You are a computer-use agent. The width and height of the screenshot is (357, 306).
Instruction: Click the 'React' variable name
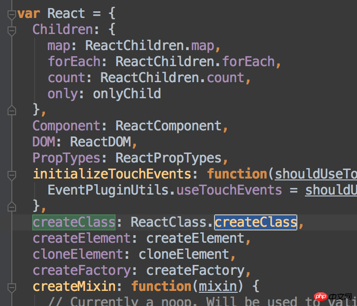pos(66,13)
